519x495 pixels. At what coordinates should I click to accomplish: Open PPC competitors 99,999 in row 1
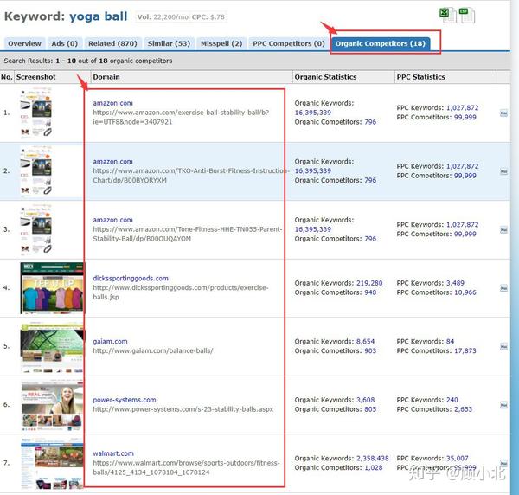click(x=465, y=117)
